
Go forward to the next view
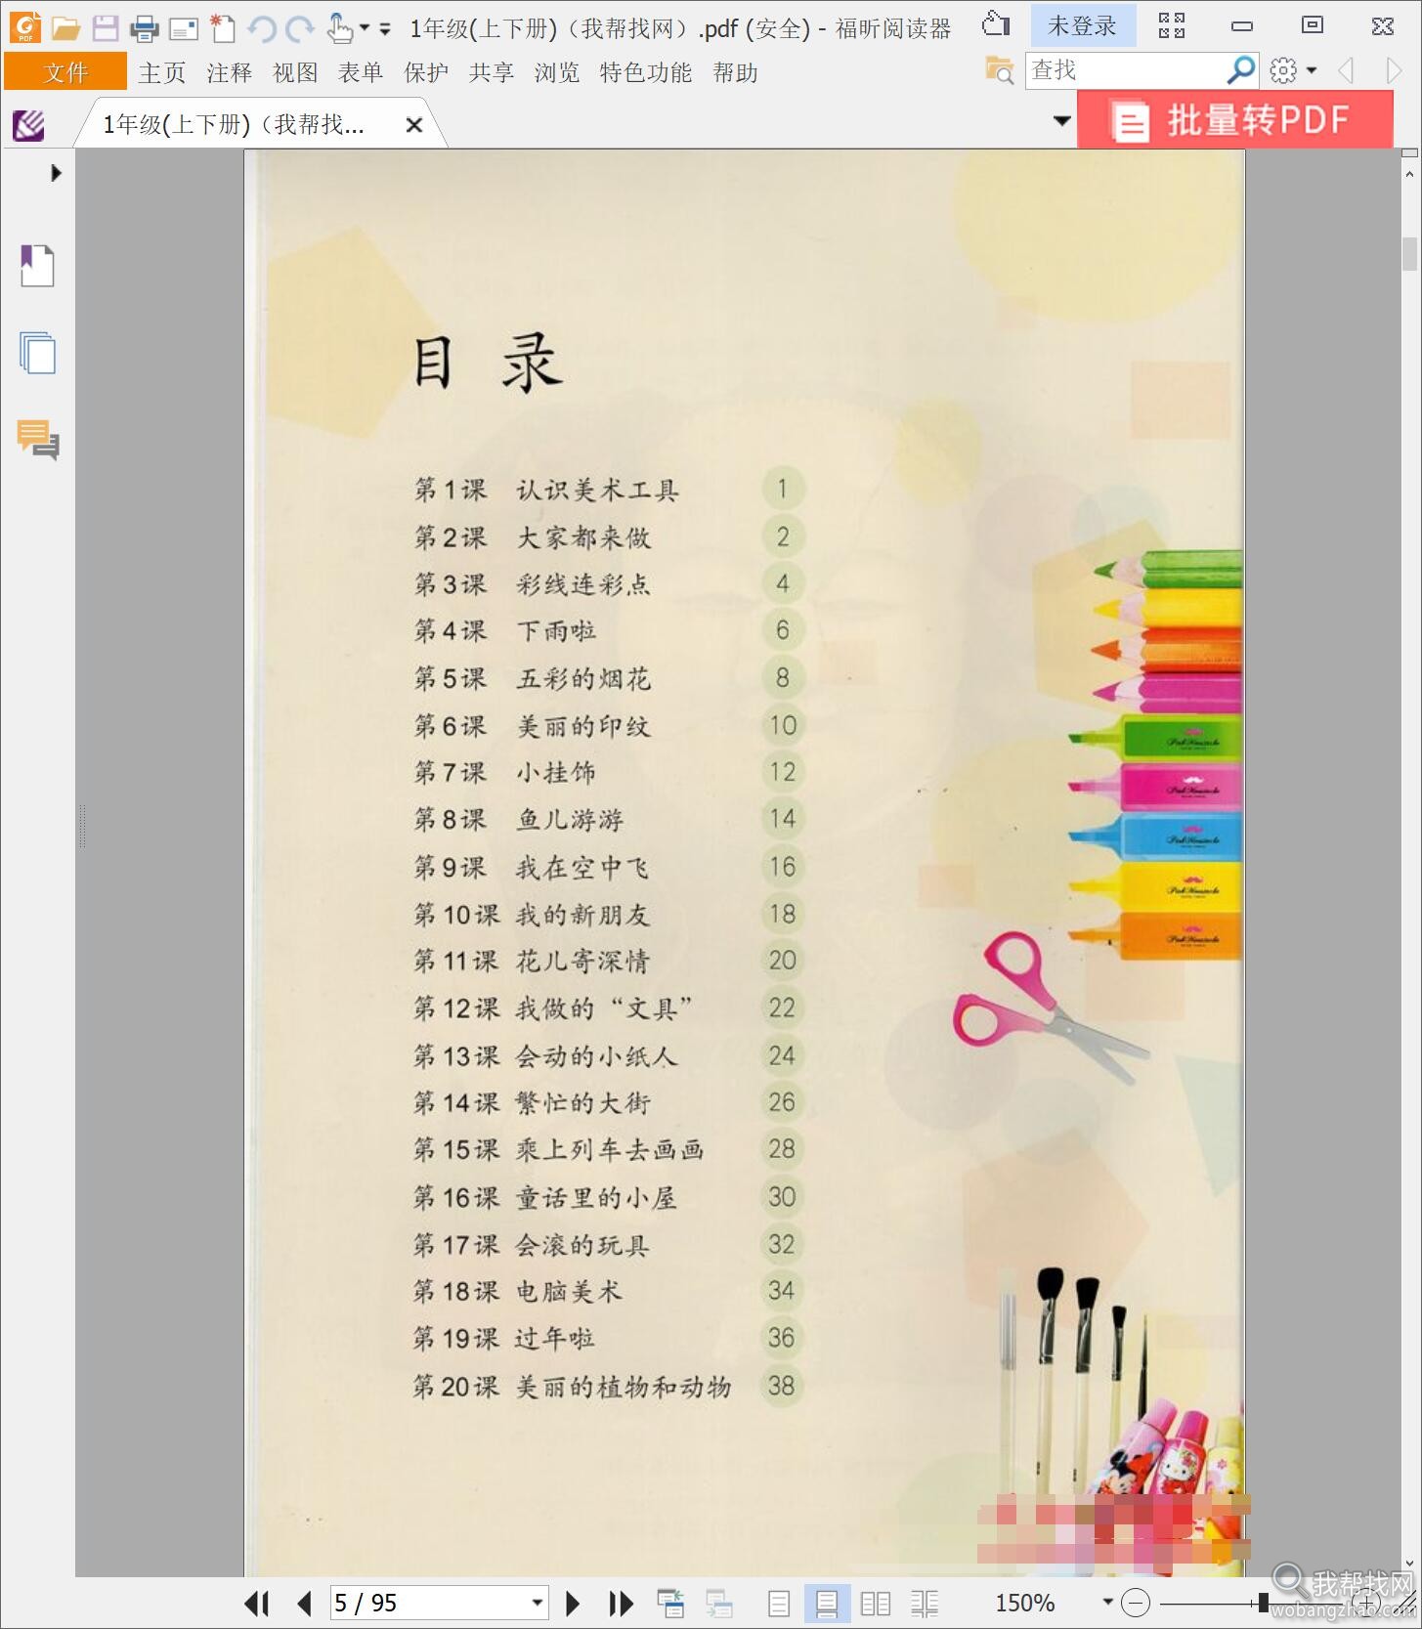[719, 1604]
